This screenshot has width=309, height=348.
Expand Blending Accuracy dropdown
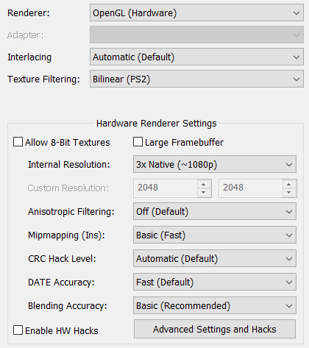pos(215,305)
